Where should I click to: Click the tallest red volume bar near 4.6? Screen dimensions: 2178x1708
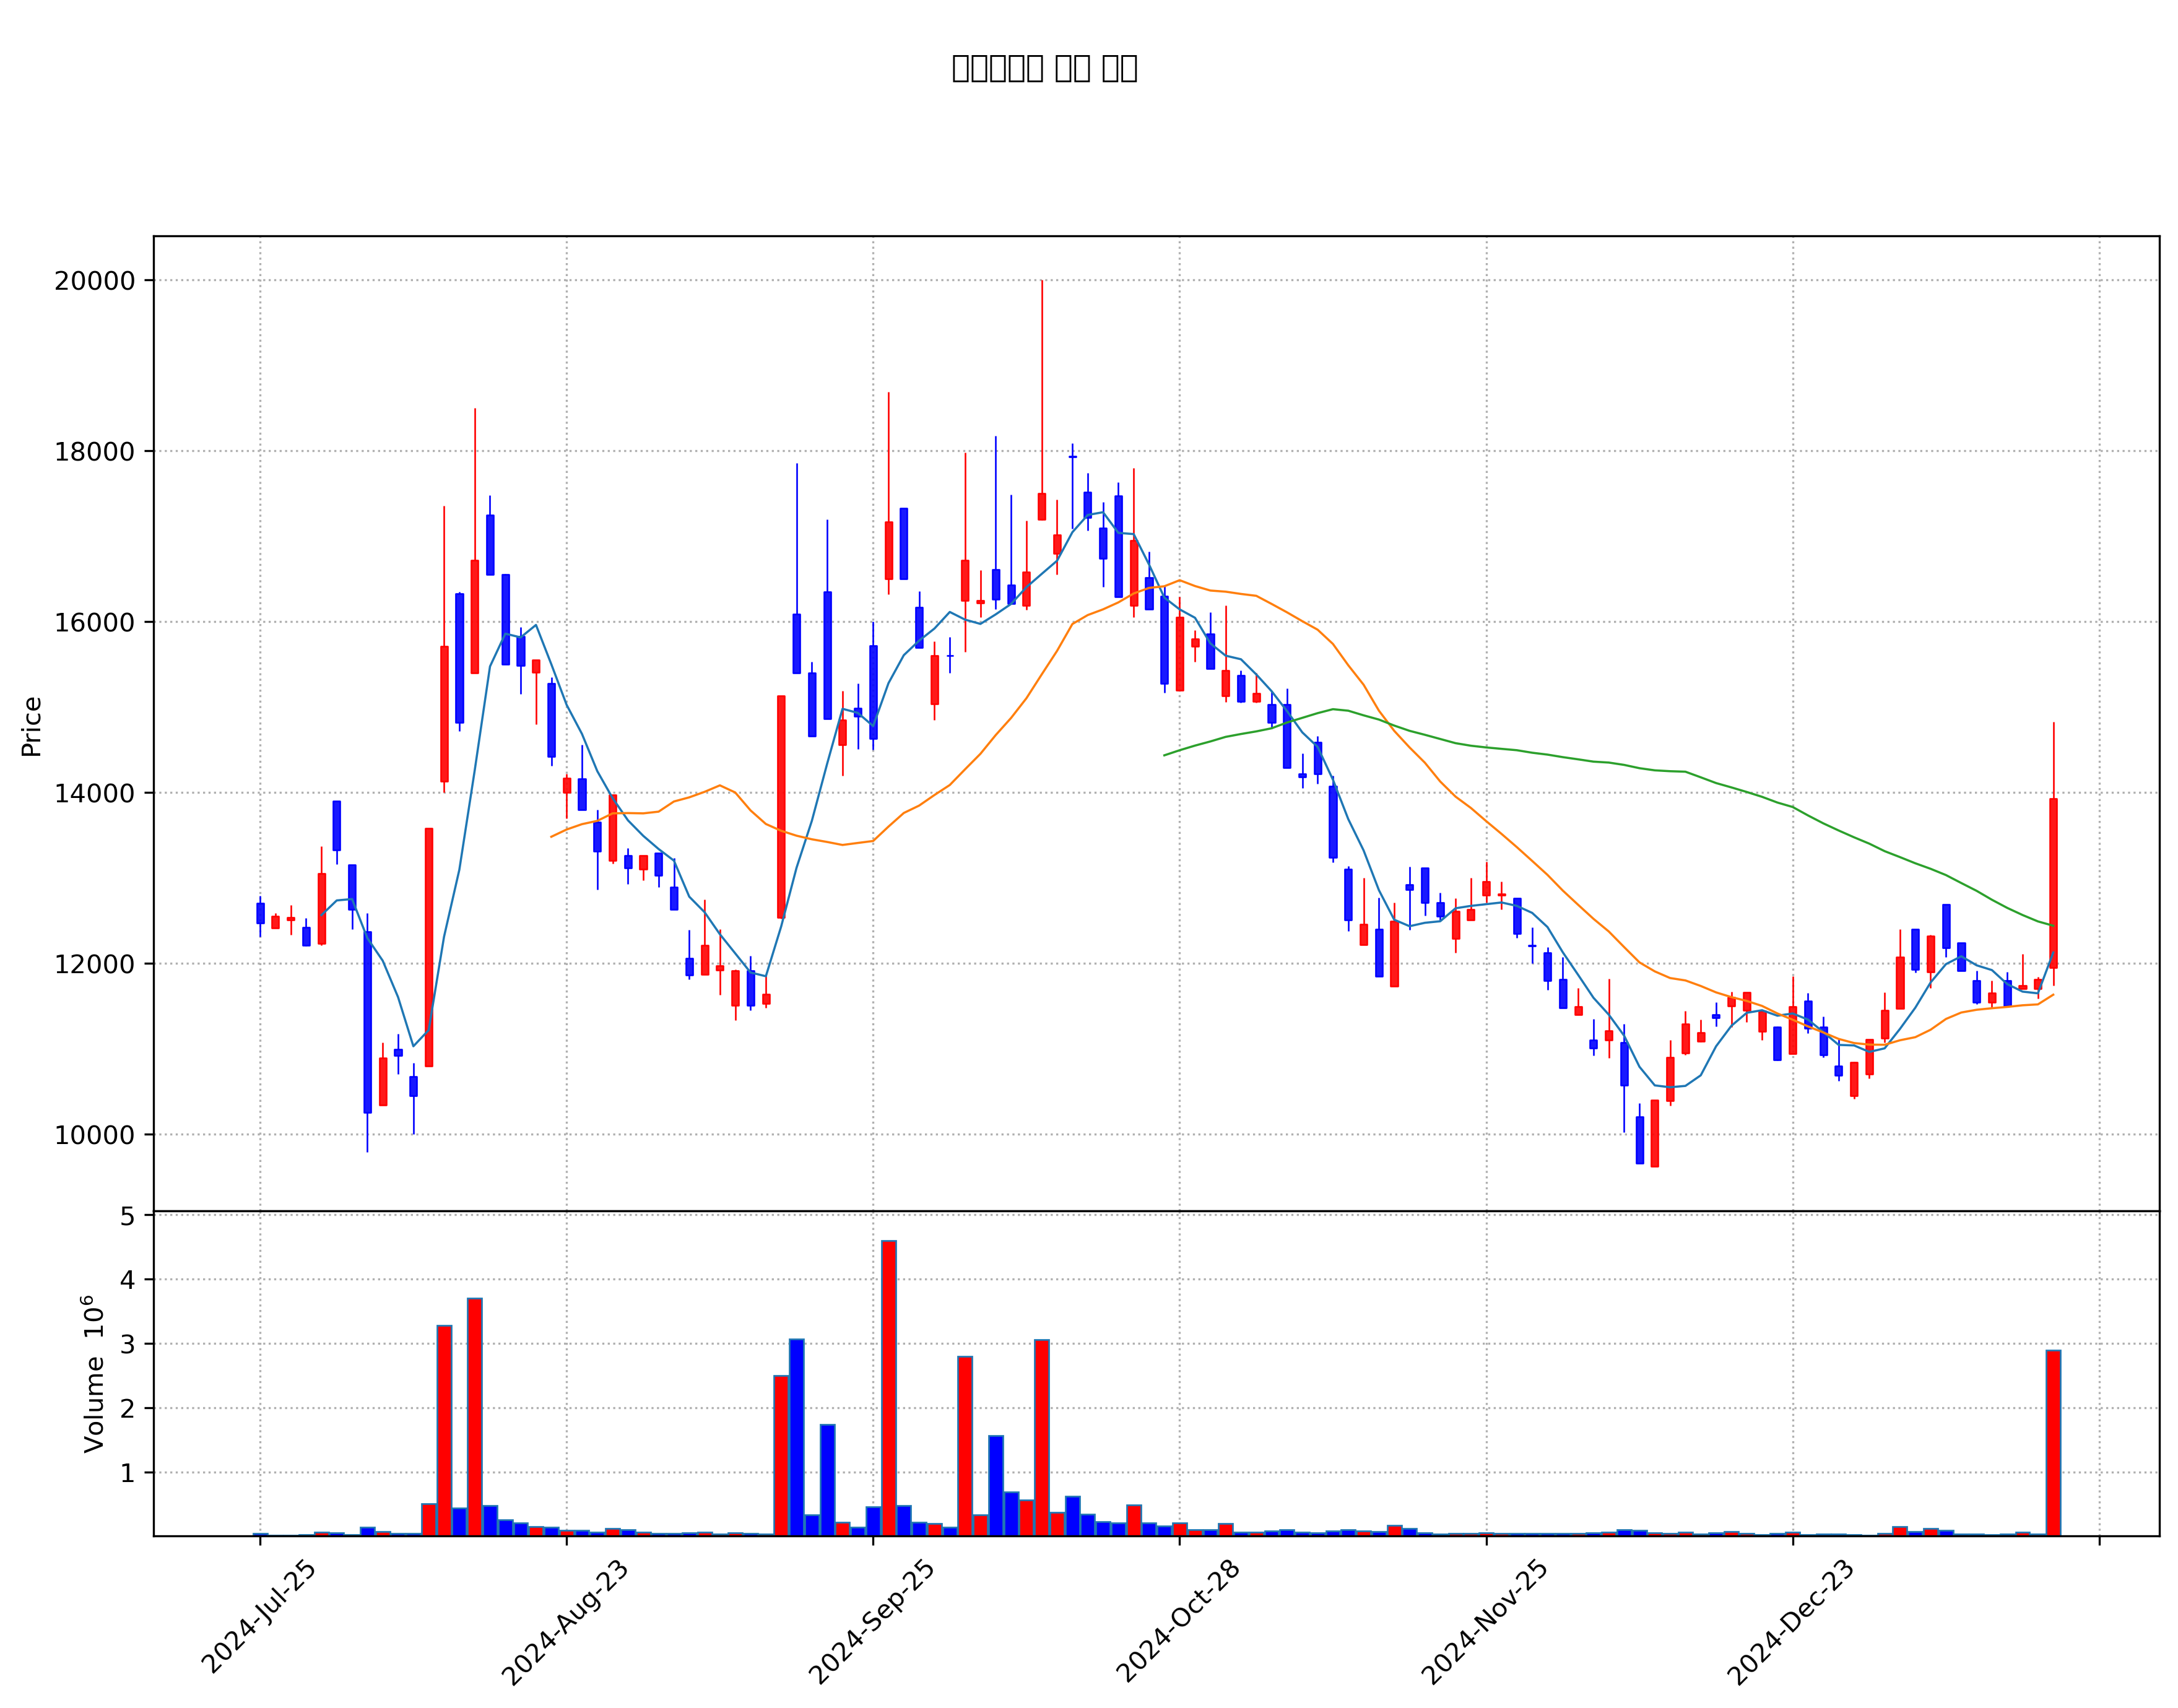[x=888, y=1388]
